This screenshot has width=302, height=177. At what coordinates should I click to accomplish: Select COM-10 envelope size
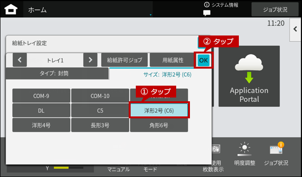tap(100, 96)
